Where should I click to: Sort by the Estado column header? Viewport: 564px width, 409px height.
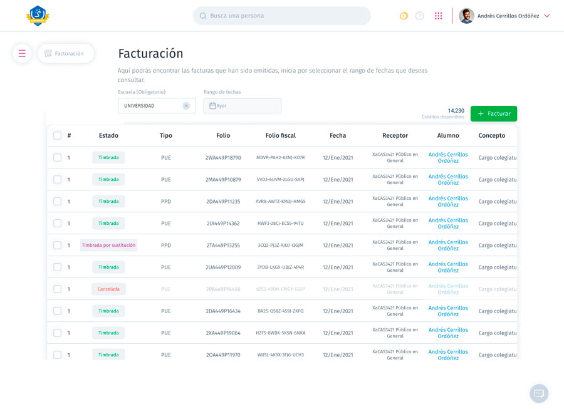point(108,135)
